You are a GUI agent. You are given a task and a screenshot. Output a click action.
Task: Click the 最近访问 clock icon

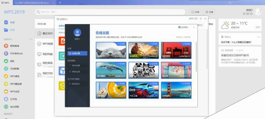click(39, 33)
